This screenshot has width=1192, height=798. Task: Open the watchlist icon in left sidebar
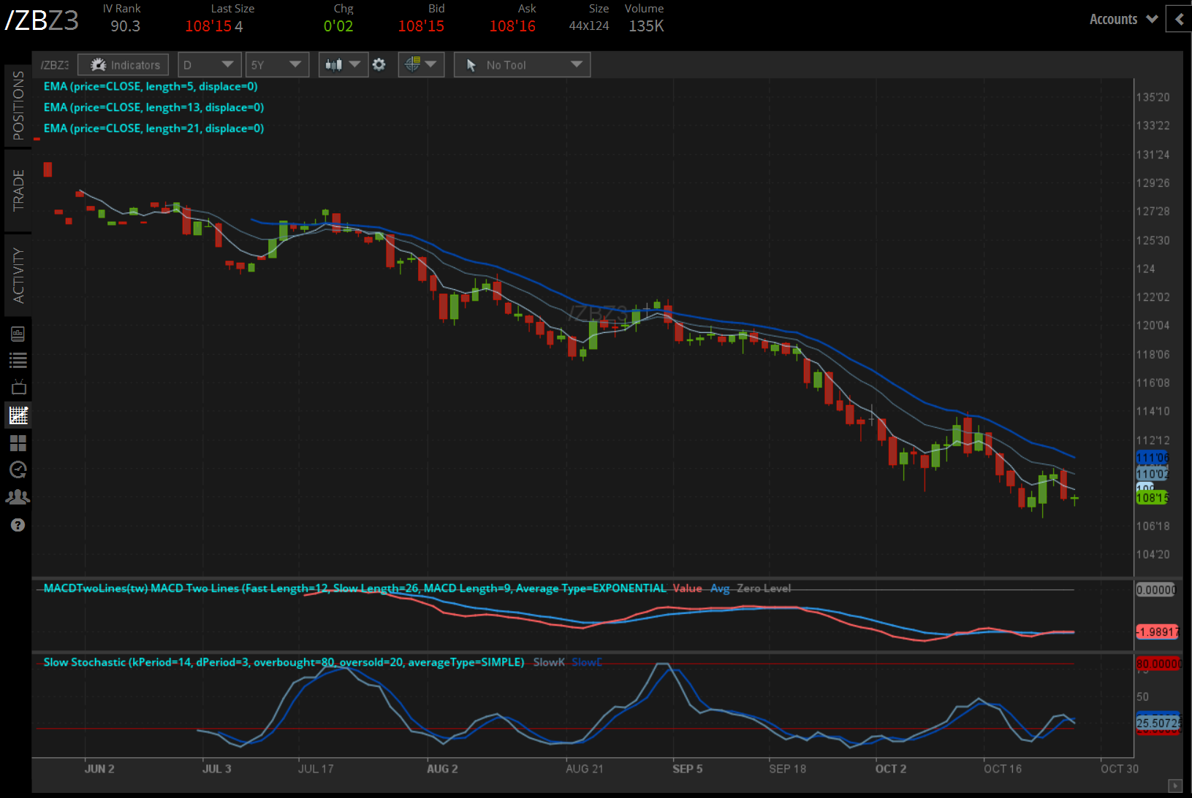pyautogui.click(x=18, y=359)
